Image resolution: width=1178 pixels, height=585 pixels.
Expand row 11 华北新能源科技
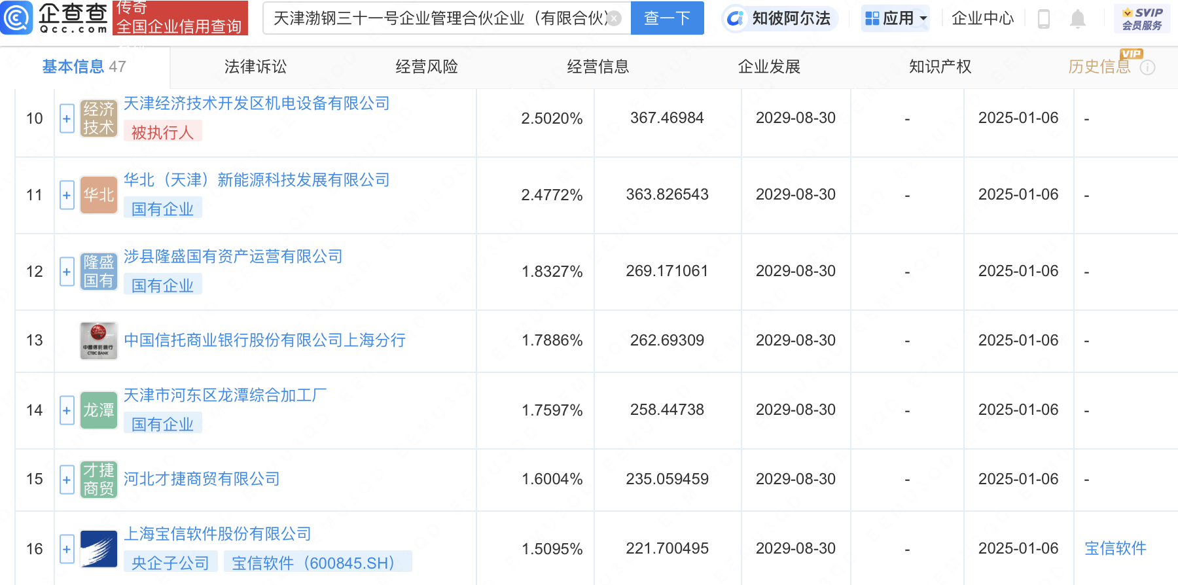pos(67,195)
